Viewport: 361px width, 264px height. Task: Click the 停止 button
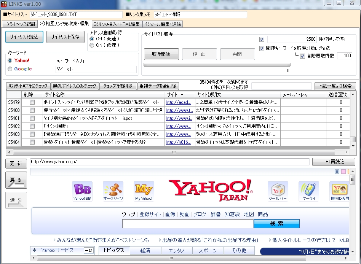pos(200,54)
